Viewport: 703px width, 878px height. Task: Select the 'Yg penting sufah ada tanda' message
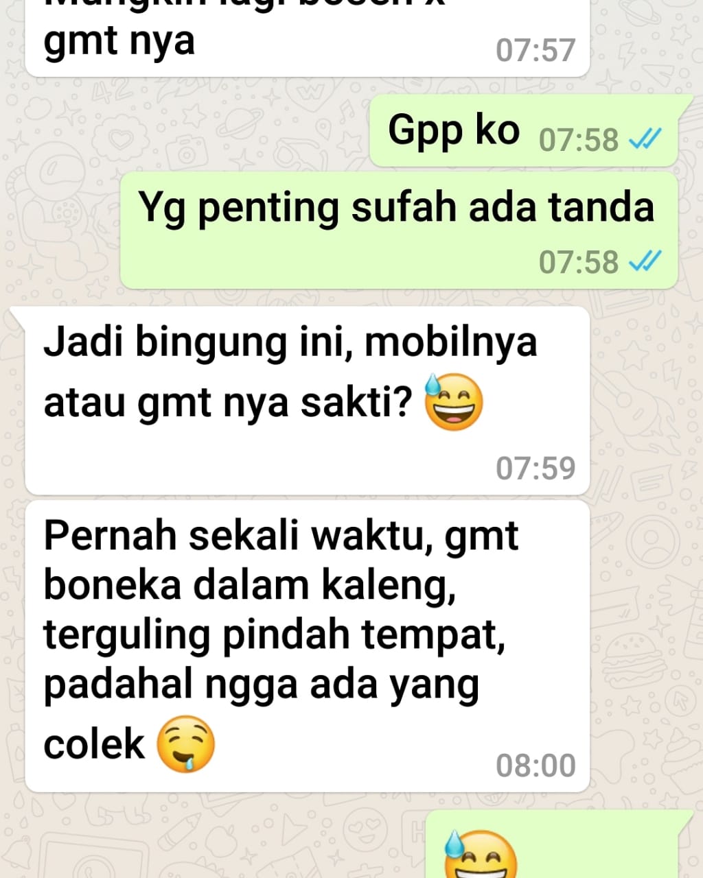pos(400,230)
